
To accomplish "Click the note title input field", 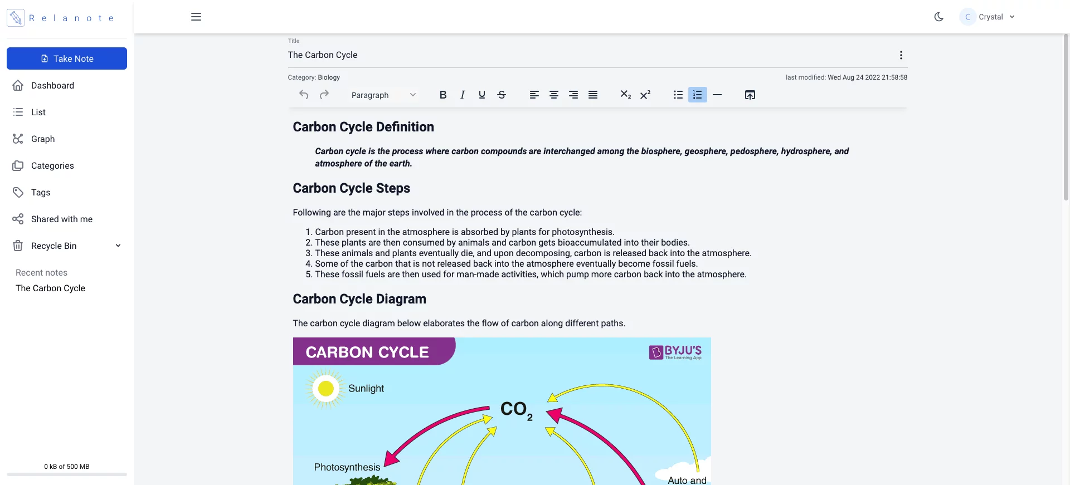I will click(x=588, y=55).
